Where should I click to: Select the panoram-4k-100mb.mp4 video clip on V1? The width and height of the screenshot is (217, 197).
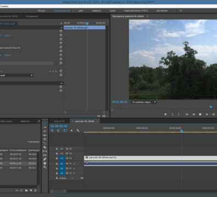[151, 158]
